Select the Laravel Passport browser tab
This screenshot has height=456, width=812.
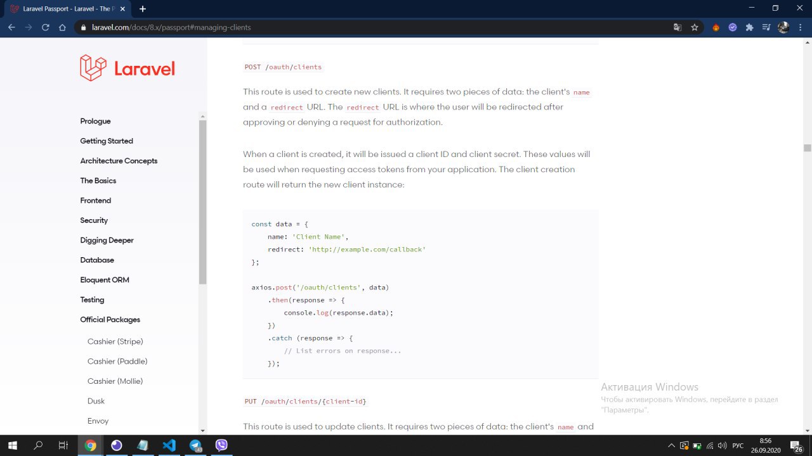pyautogui.click(x=69, y=9)
